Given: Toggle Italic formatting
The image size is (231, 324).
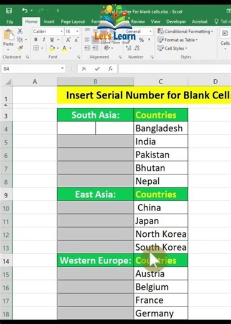Looking at the screenshot, I should [x=44, y=40].
